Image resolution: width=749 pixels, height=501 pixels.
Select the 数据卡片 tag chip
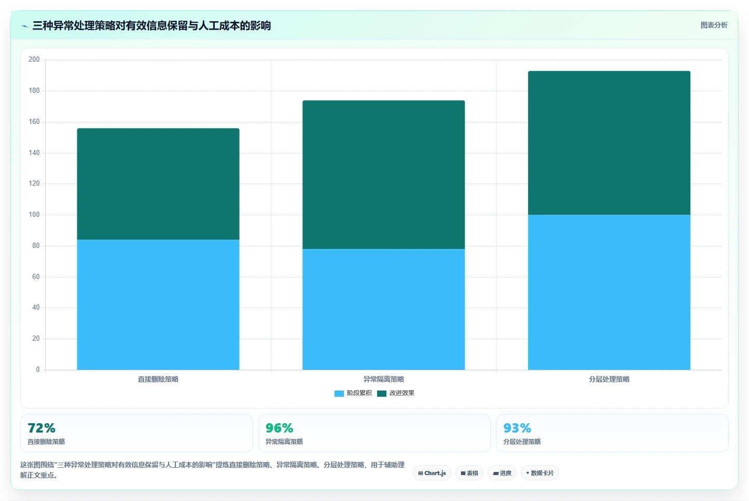540,473
